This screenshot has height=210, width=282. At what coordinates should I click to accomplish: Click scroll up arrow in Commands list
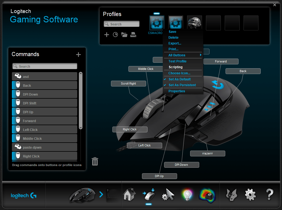(x=81, y=73)
